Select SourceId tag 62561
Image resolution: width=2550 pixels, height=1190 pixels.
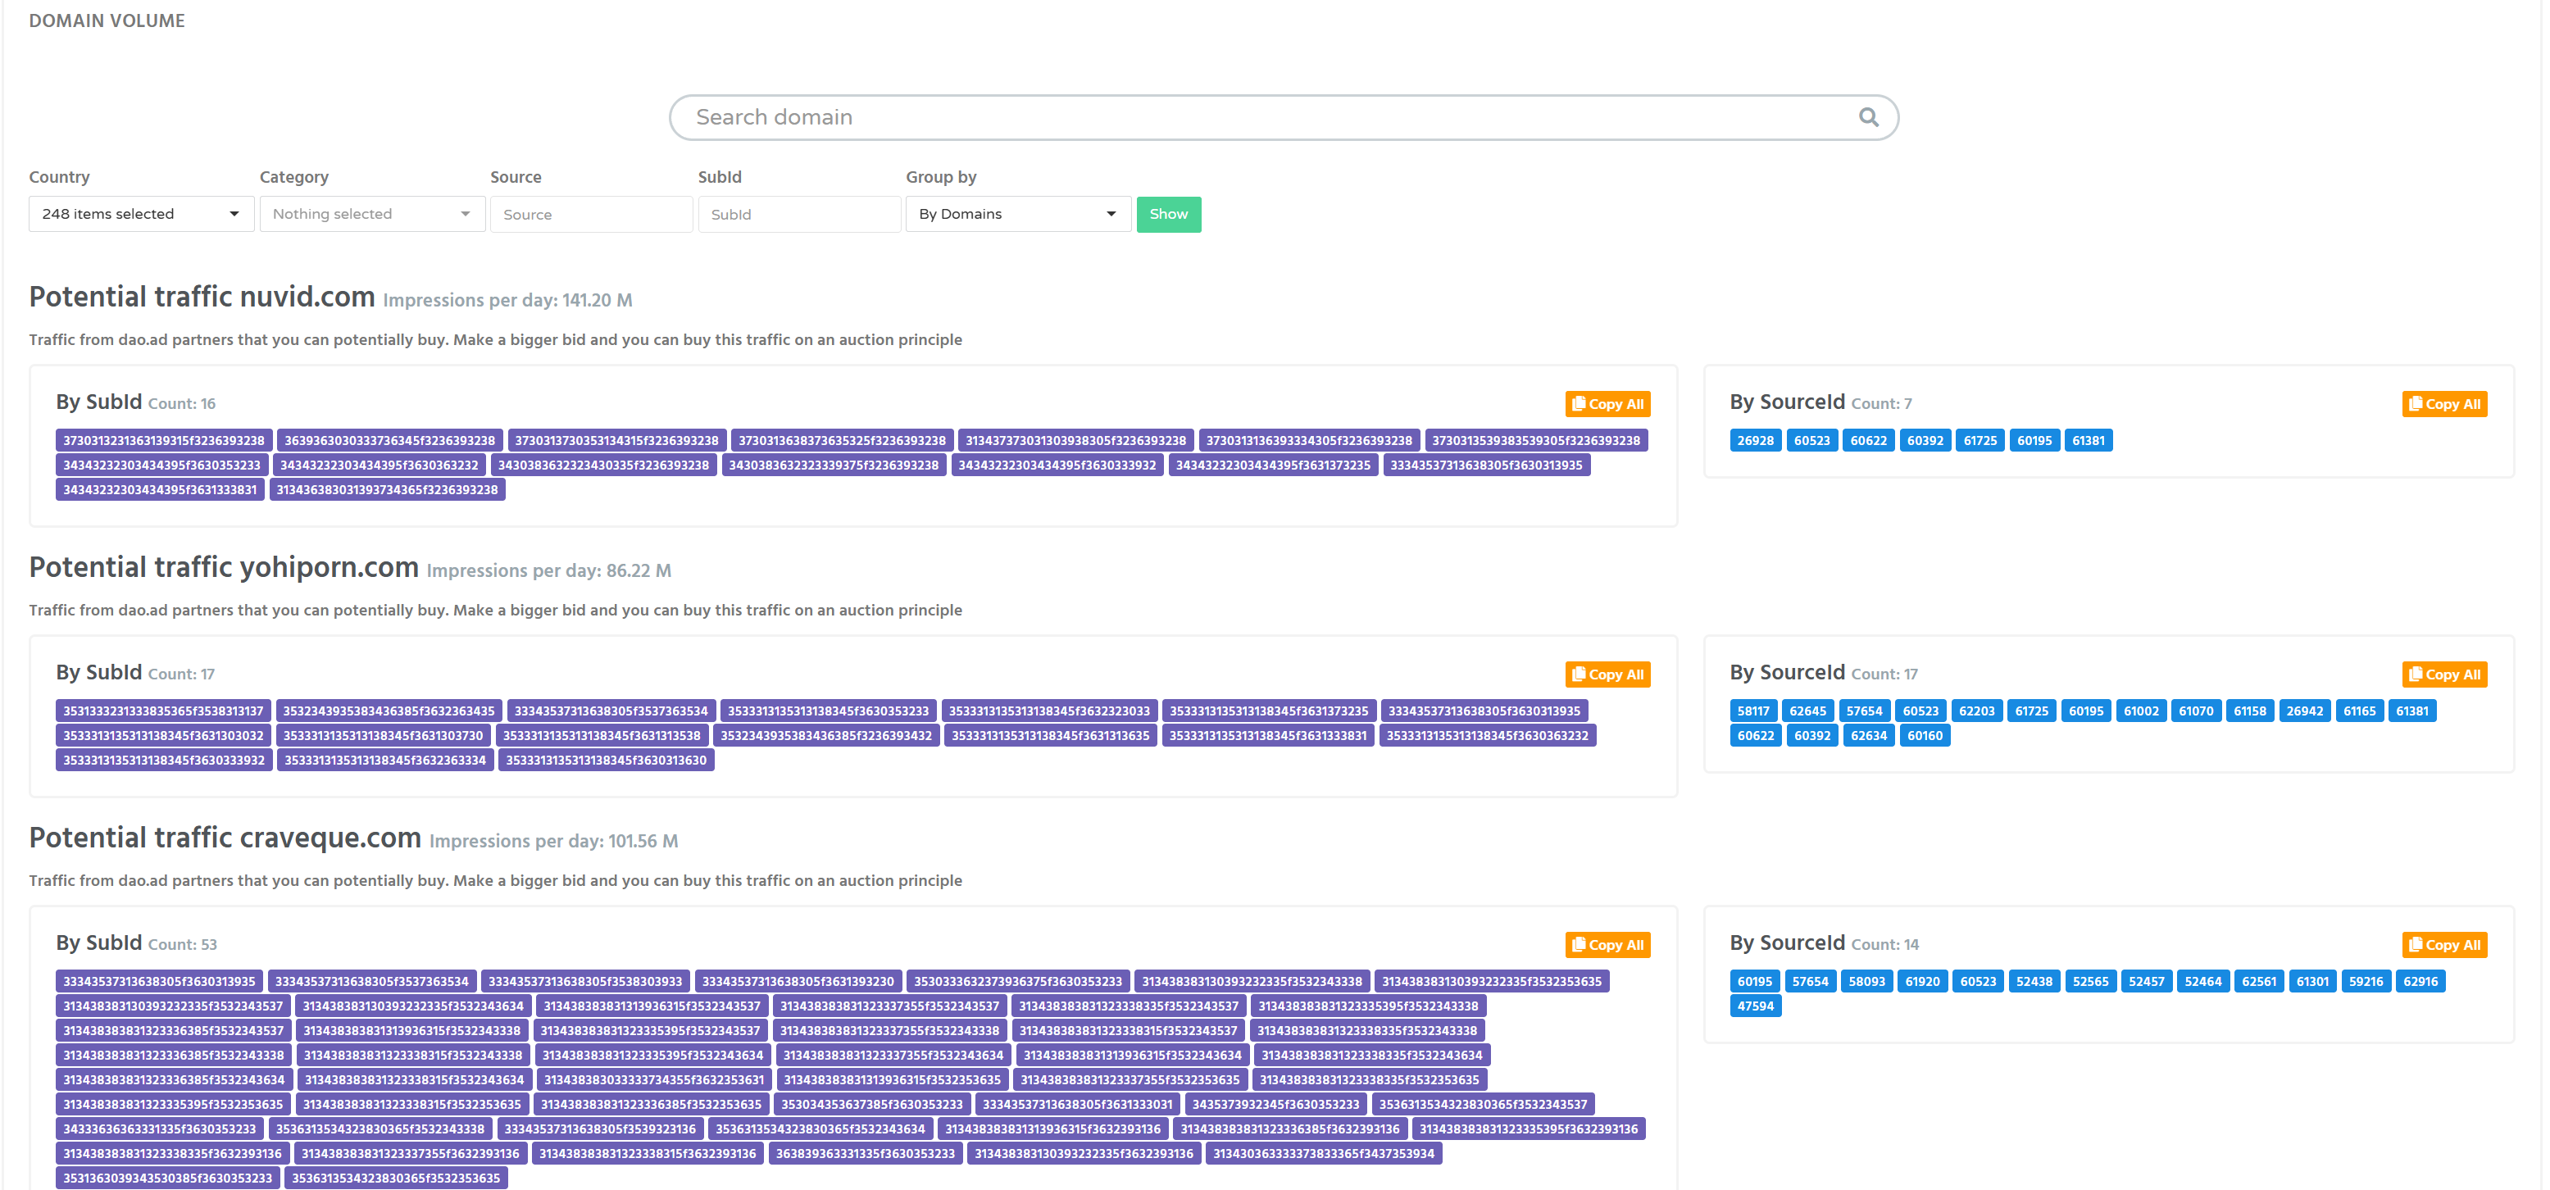2259,981
